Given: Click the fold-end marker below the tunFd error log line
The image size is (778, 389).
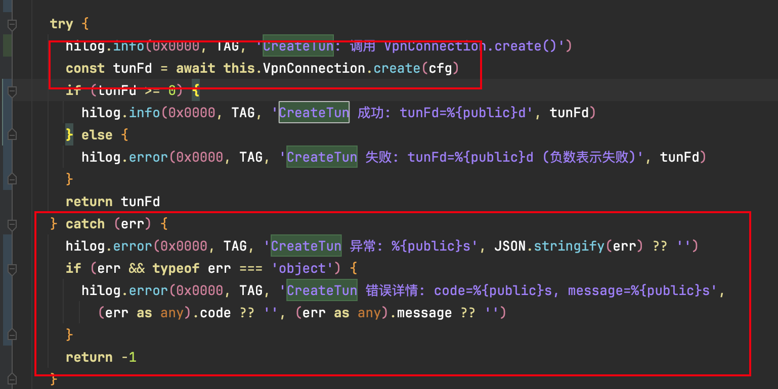Looking at the screenshot, I should point(12,179).
